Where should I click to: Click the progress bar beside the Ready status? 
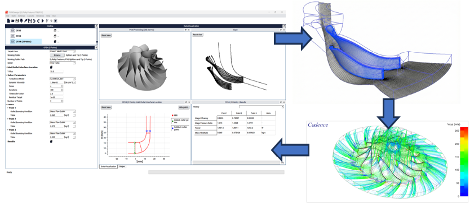pyautogui.click(x=216, y=172)
